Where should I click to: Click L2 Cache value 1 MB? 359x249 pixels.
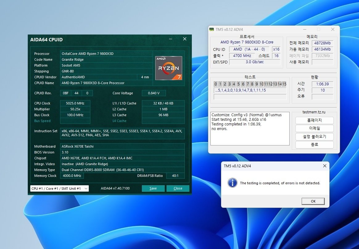[163, 109]
